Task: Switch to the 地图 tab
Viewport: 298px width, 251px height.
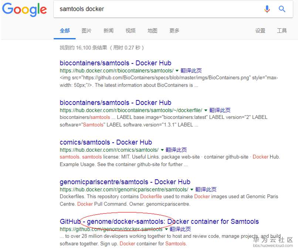Action: tap(152, 31)
